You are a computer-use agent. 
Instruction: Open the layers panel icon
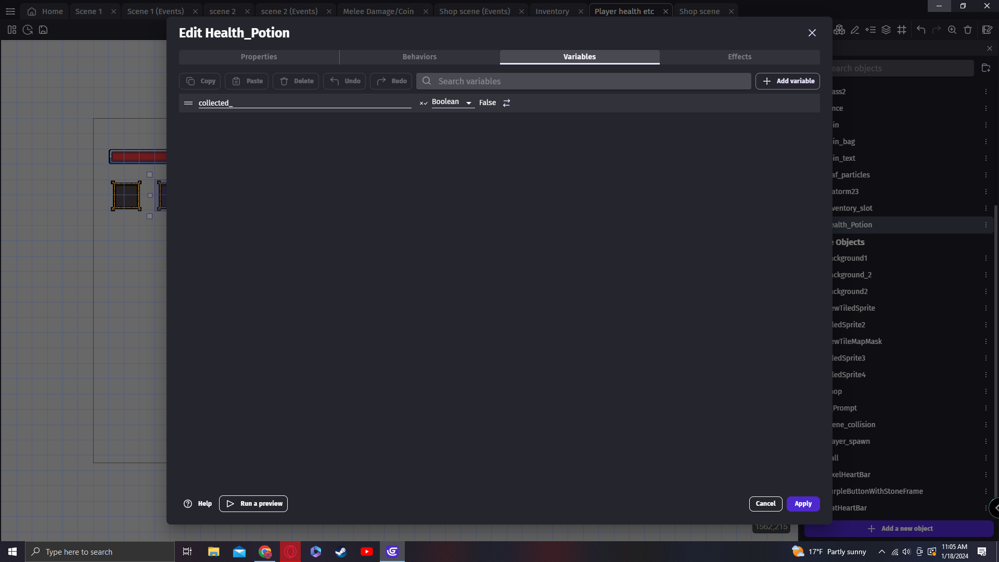[886, 30]
